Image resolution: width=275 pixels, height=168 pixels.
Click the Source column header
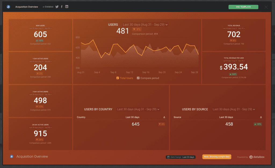point(177,117)
